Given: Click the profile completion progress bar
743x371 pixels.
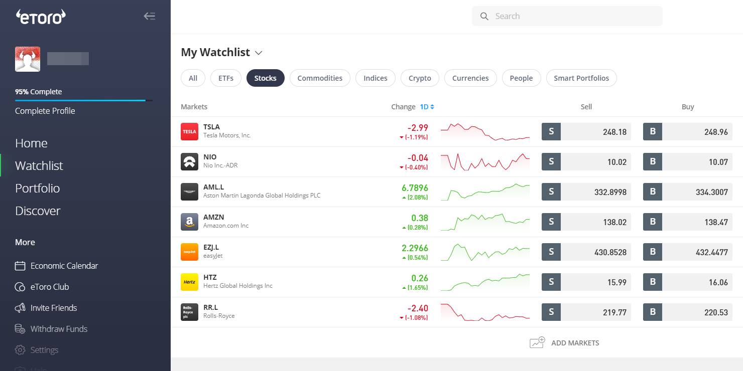Looking at the screenshot, I should pos(84,101).
